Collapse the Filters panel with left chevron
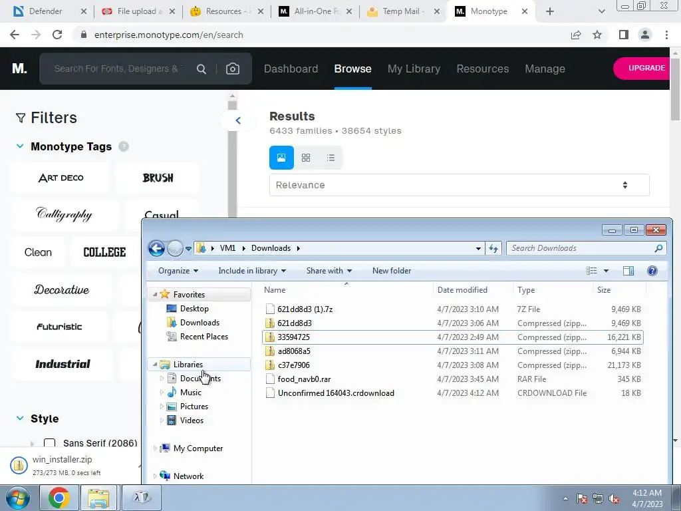The image size is (681, 511). (x=237, y=120)
